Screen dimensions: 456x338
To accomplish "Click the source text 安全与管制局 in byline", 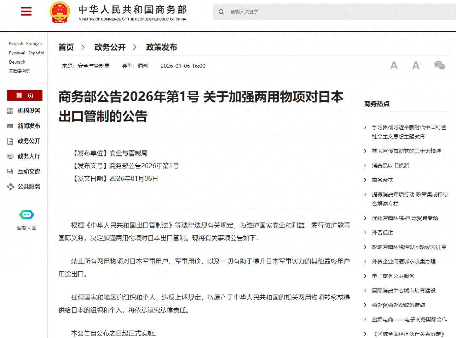I will 94,66.
